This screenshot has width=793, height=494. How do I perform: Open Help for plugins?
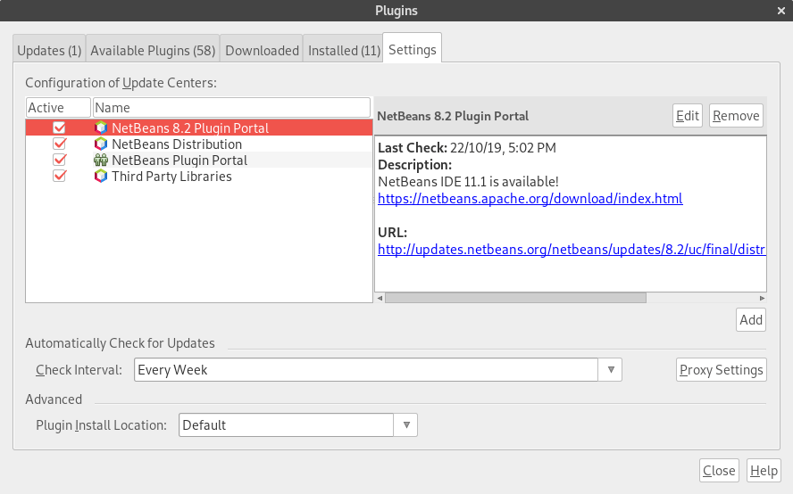[x=764, y=470]
